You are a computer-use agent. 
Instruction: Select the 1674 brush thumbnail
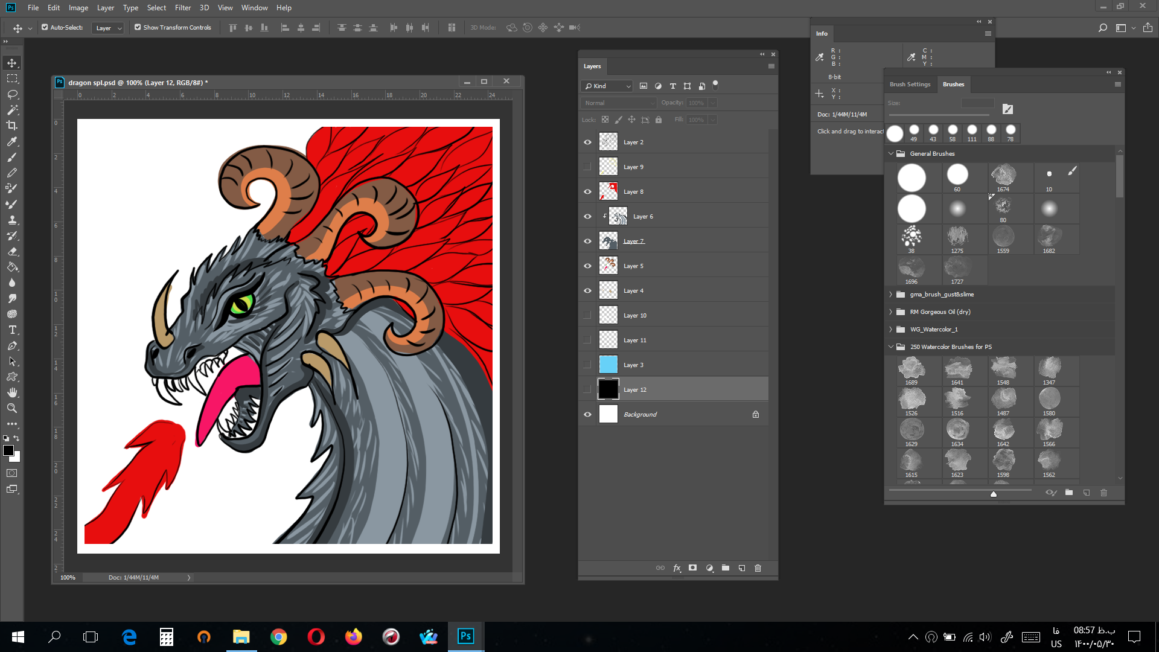pyautogui.click(x=1003, y=178)
